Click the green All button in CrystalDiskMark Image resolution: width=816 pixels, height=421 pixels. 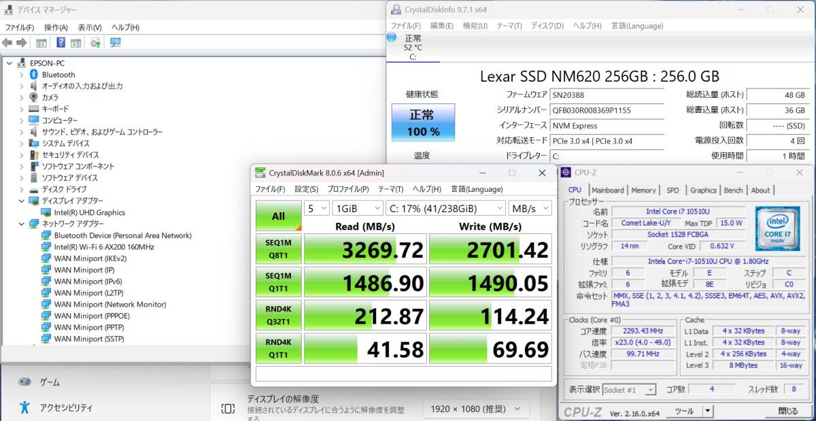[278, 216]
